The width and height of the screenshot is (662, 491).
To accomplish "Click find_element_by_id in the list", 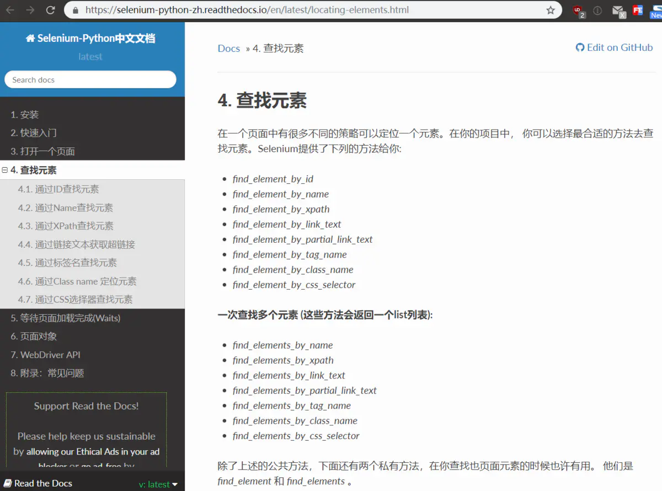I will click(x=273, y=179).
